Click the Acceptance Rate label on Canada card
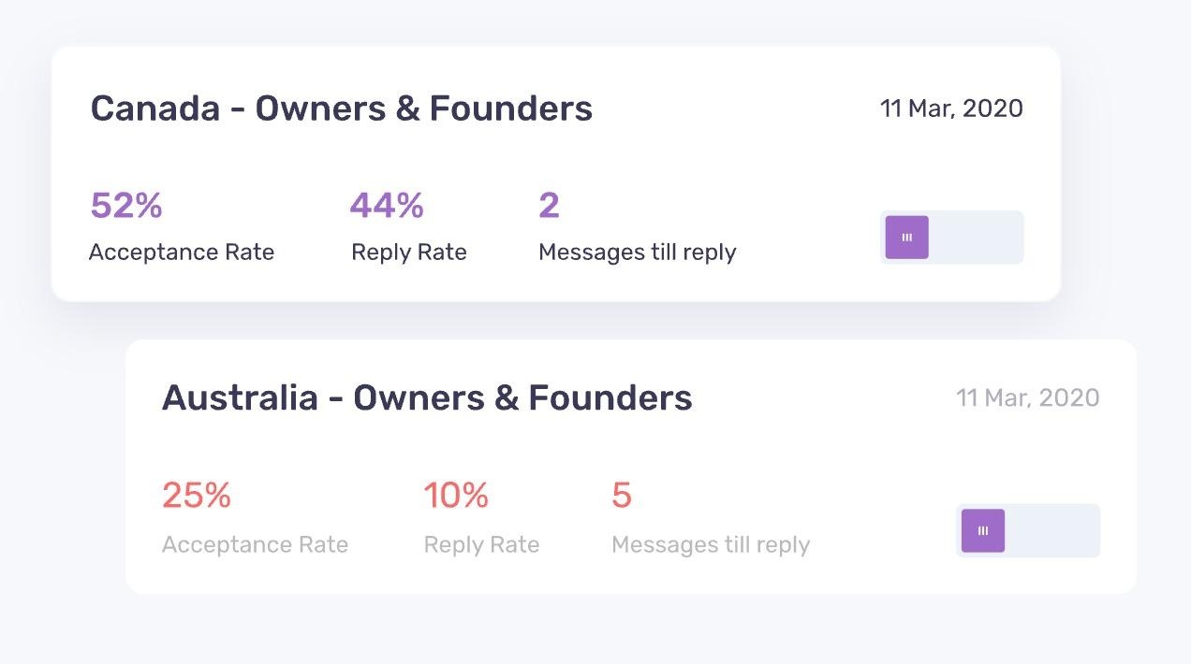 [x=182, y=252]
